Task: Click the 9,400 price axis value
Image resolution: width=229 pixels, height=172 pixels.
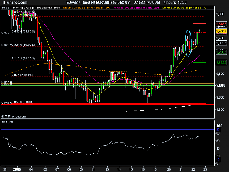Action: coord(220,38)
